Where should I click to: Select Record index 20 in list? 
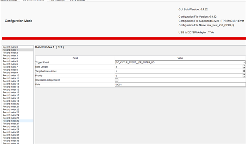[x=18, y=104]
